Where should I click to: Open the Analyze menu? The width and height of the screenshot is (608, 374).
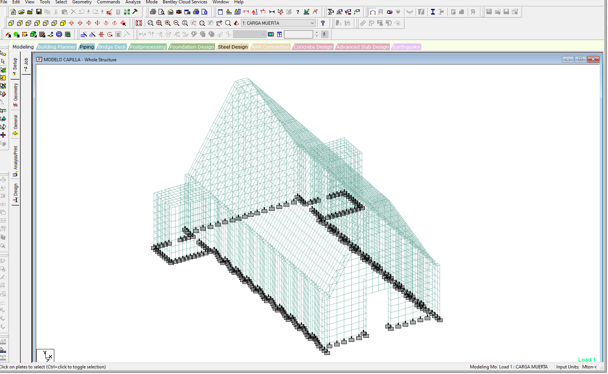[133, 2]
